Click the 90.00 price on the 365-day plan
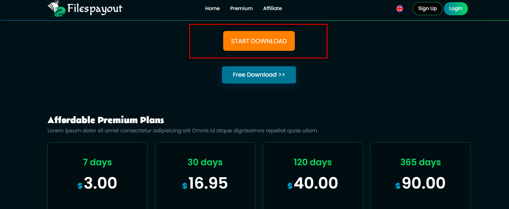Viewport: 509px width, 209px height. pos(423,183)
